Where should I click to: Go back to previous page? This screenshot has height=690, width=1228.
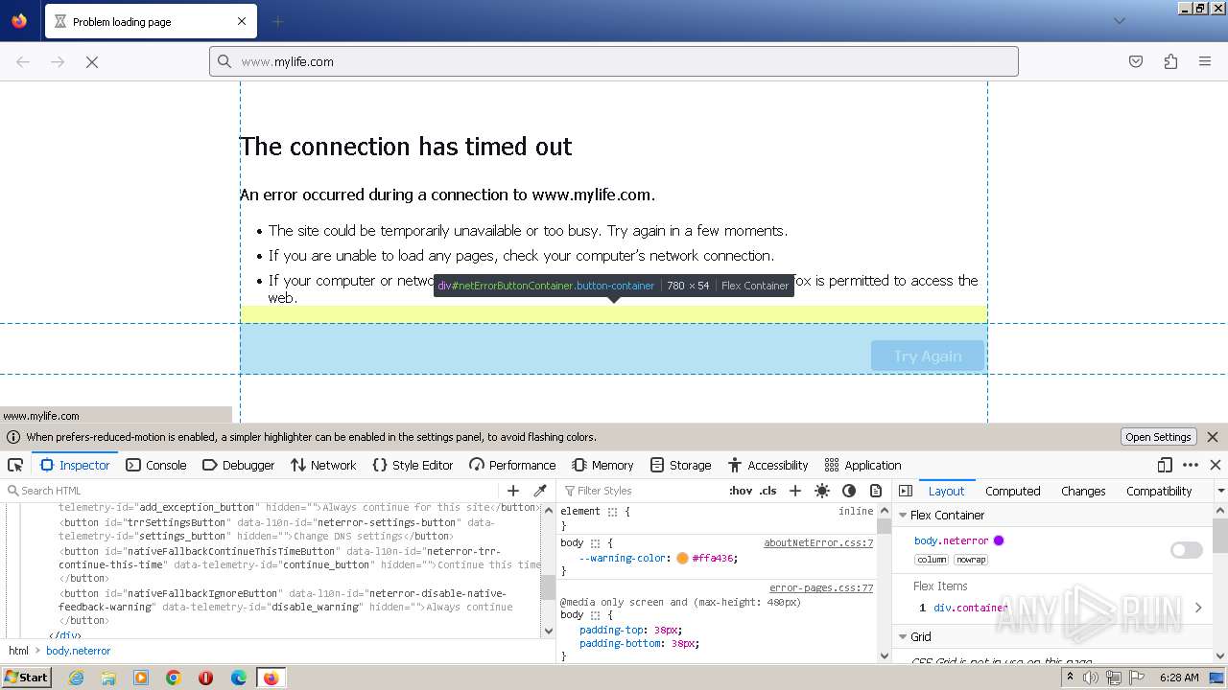(x=23, y=61)
